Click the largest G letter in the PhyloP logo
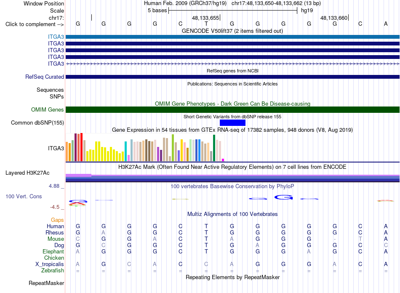Image resolution: width=400 pixels, height=293 pixels. click(283, 197)
